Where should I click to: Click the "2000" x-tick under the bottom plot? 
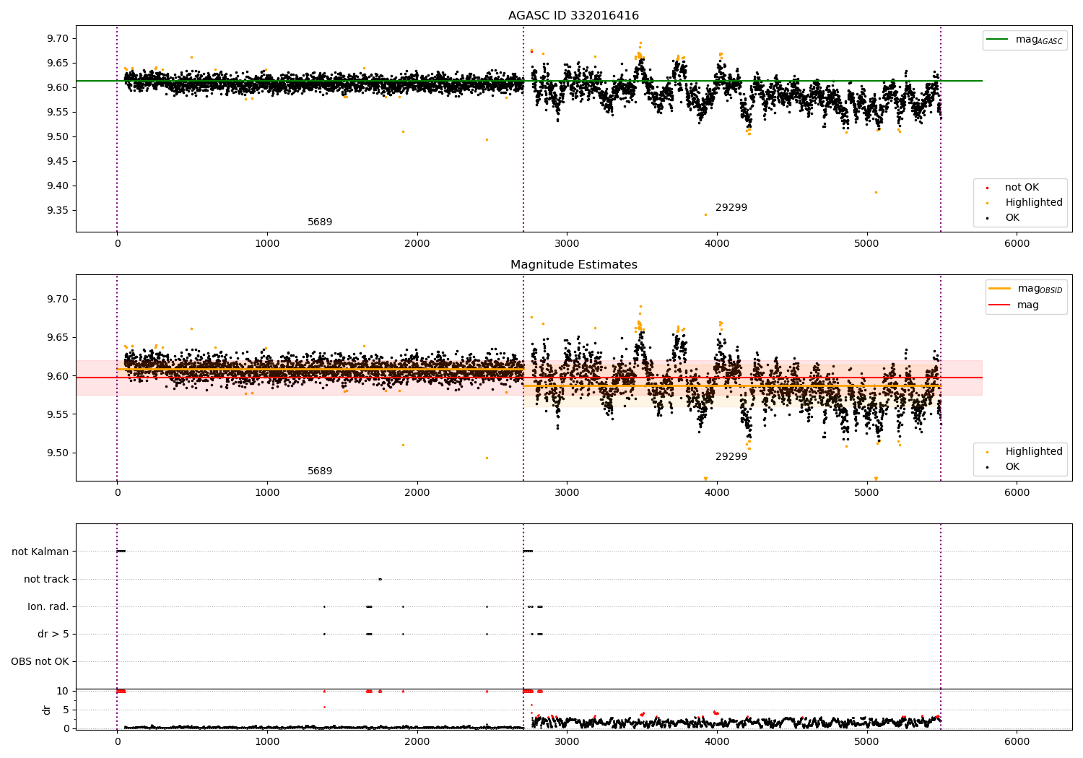(417, 742)
